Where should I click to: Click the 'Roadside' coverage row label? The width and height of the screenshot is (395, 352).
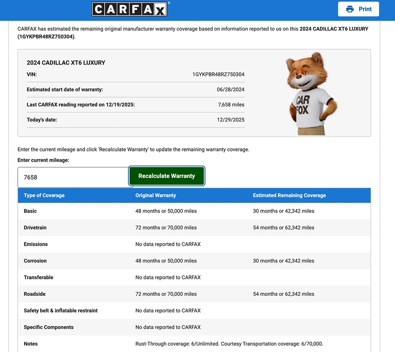pos(35,294)
